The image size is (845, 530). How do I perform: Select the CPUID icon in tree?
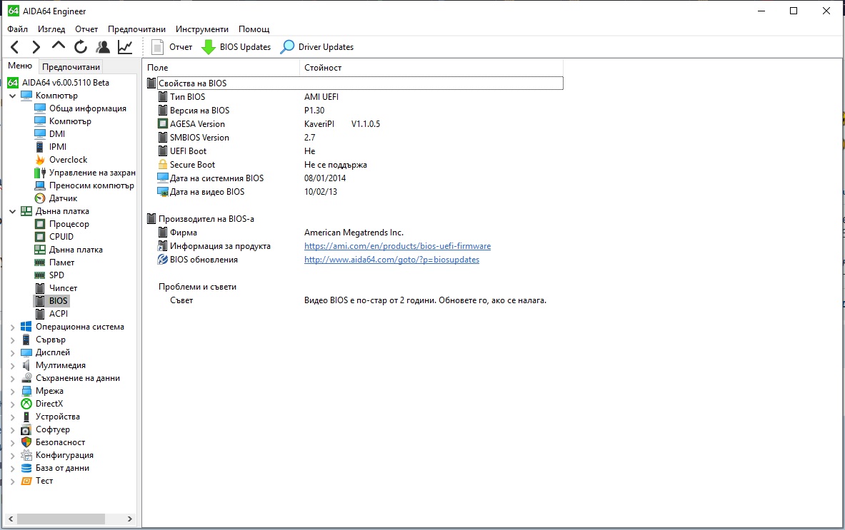tap(40, 237)
